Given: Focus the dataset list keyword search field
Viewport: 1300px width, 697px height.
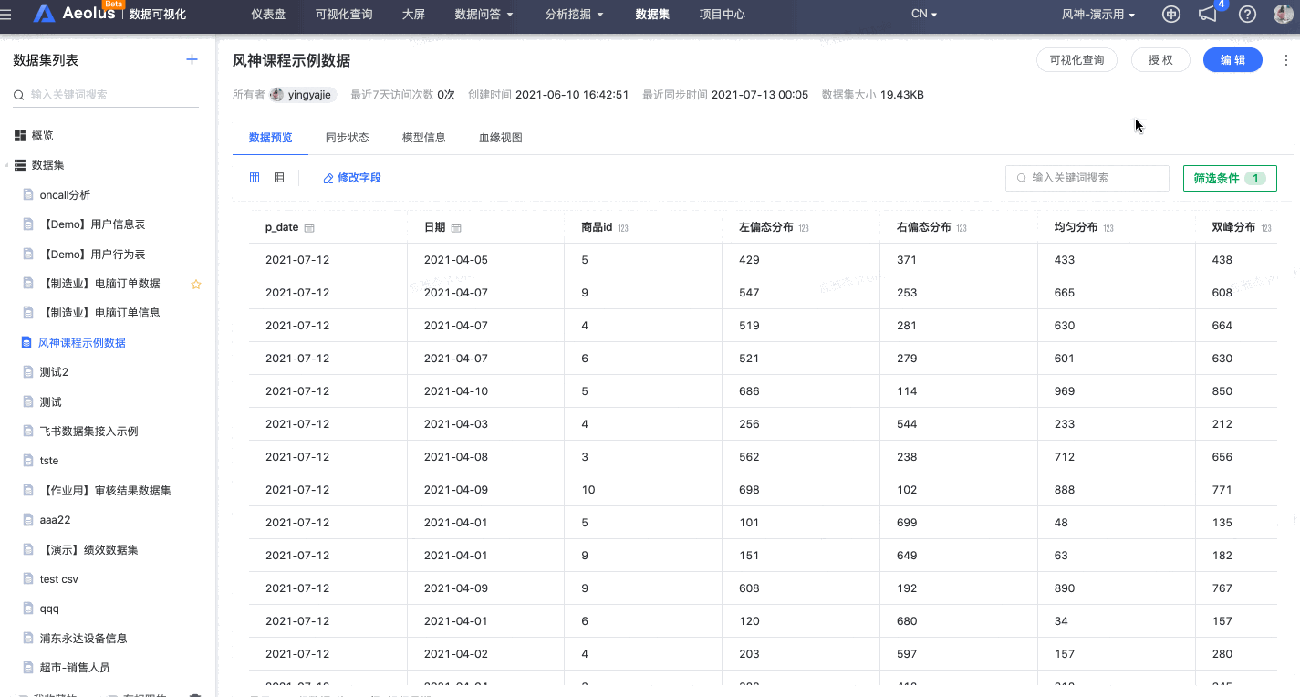Looking at the screenshot, I should pyautogui.click(x=109, y=95).
